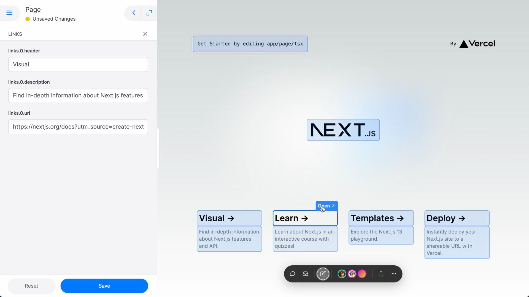Toggle the visual edit pencil mode
Viewport: 529px width, 297px height.
tap(323, 274)
